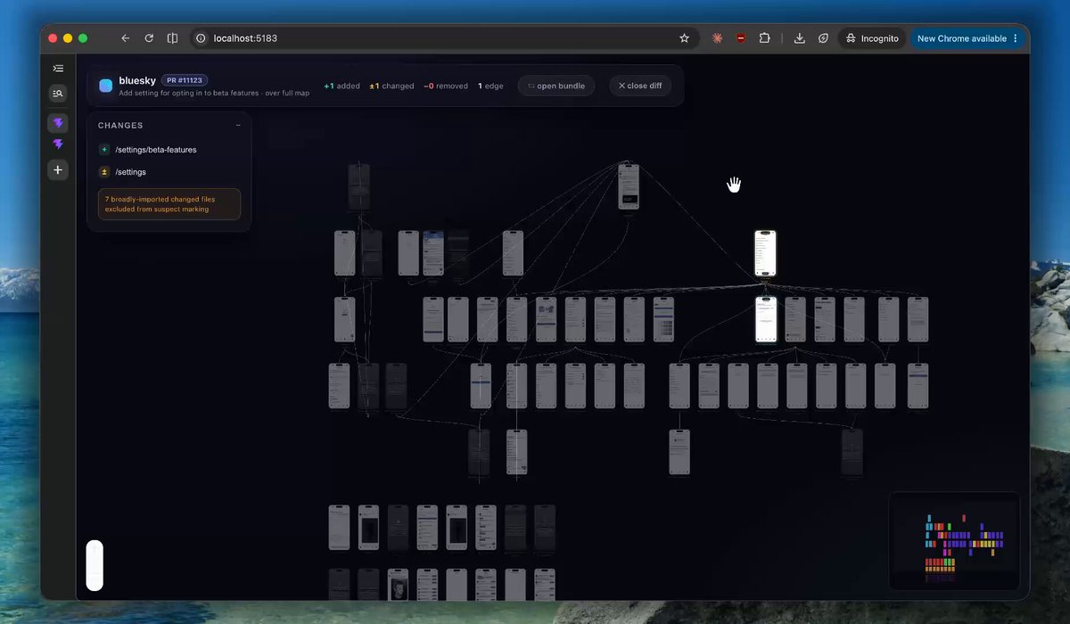Image resolution: width=1070 pixels, height=624 pixels.
Task: Click the minimap overview of the graph
Action: click(954, 540)
